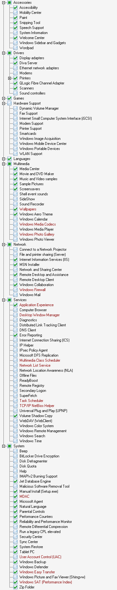The width and height of the screenshot is (117, 590).
Task: Select BitLocker Drive Encryption item
Action: point(39,456)
